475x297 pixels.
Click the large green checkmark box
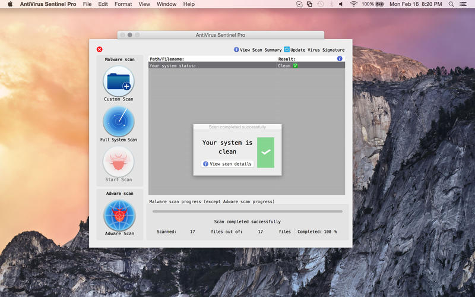point(265,152)
